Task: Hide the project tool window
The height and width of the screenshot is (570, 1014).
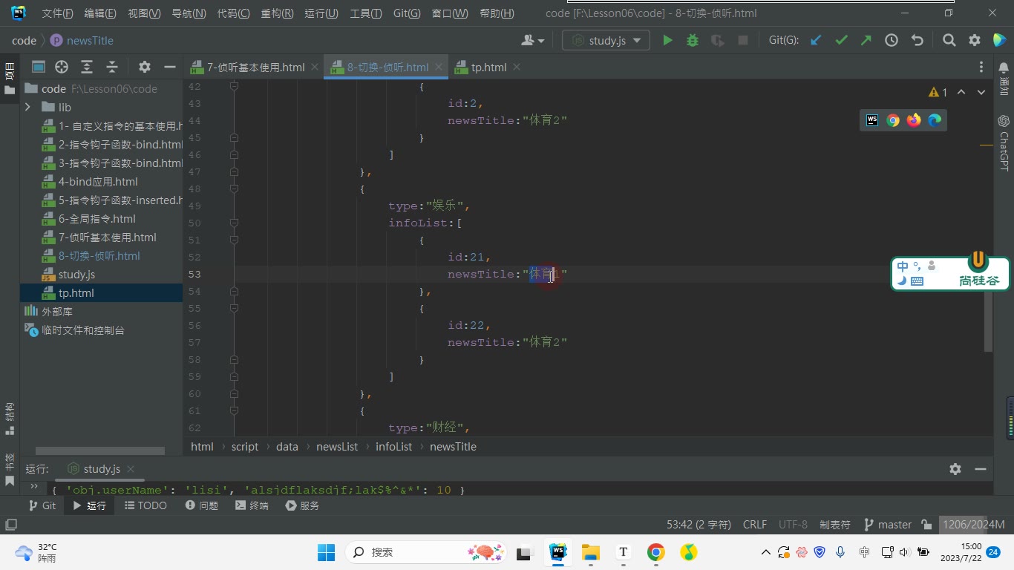Action: click(169, 67)
